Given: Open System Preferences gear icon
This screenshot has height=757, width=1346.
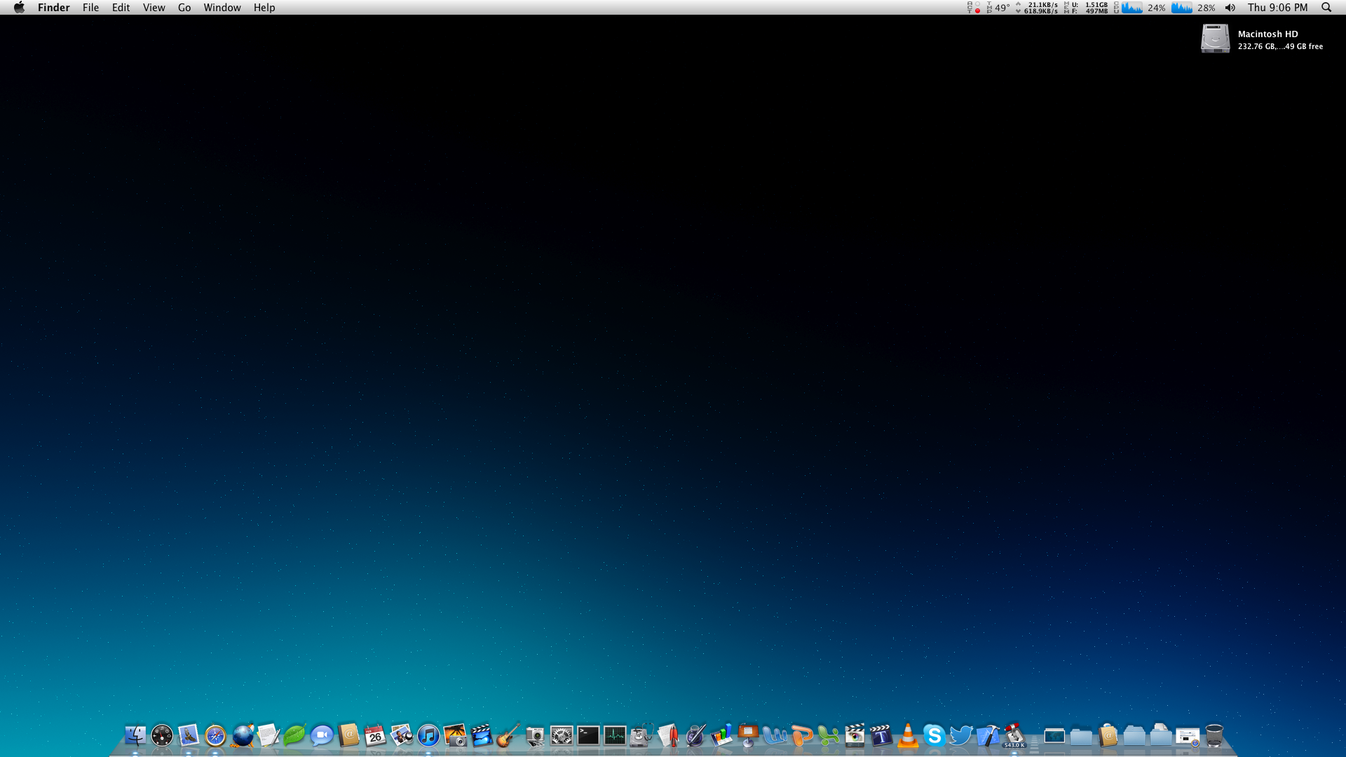Looking at the screenshot, I should coord(562,735).
